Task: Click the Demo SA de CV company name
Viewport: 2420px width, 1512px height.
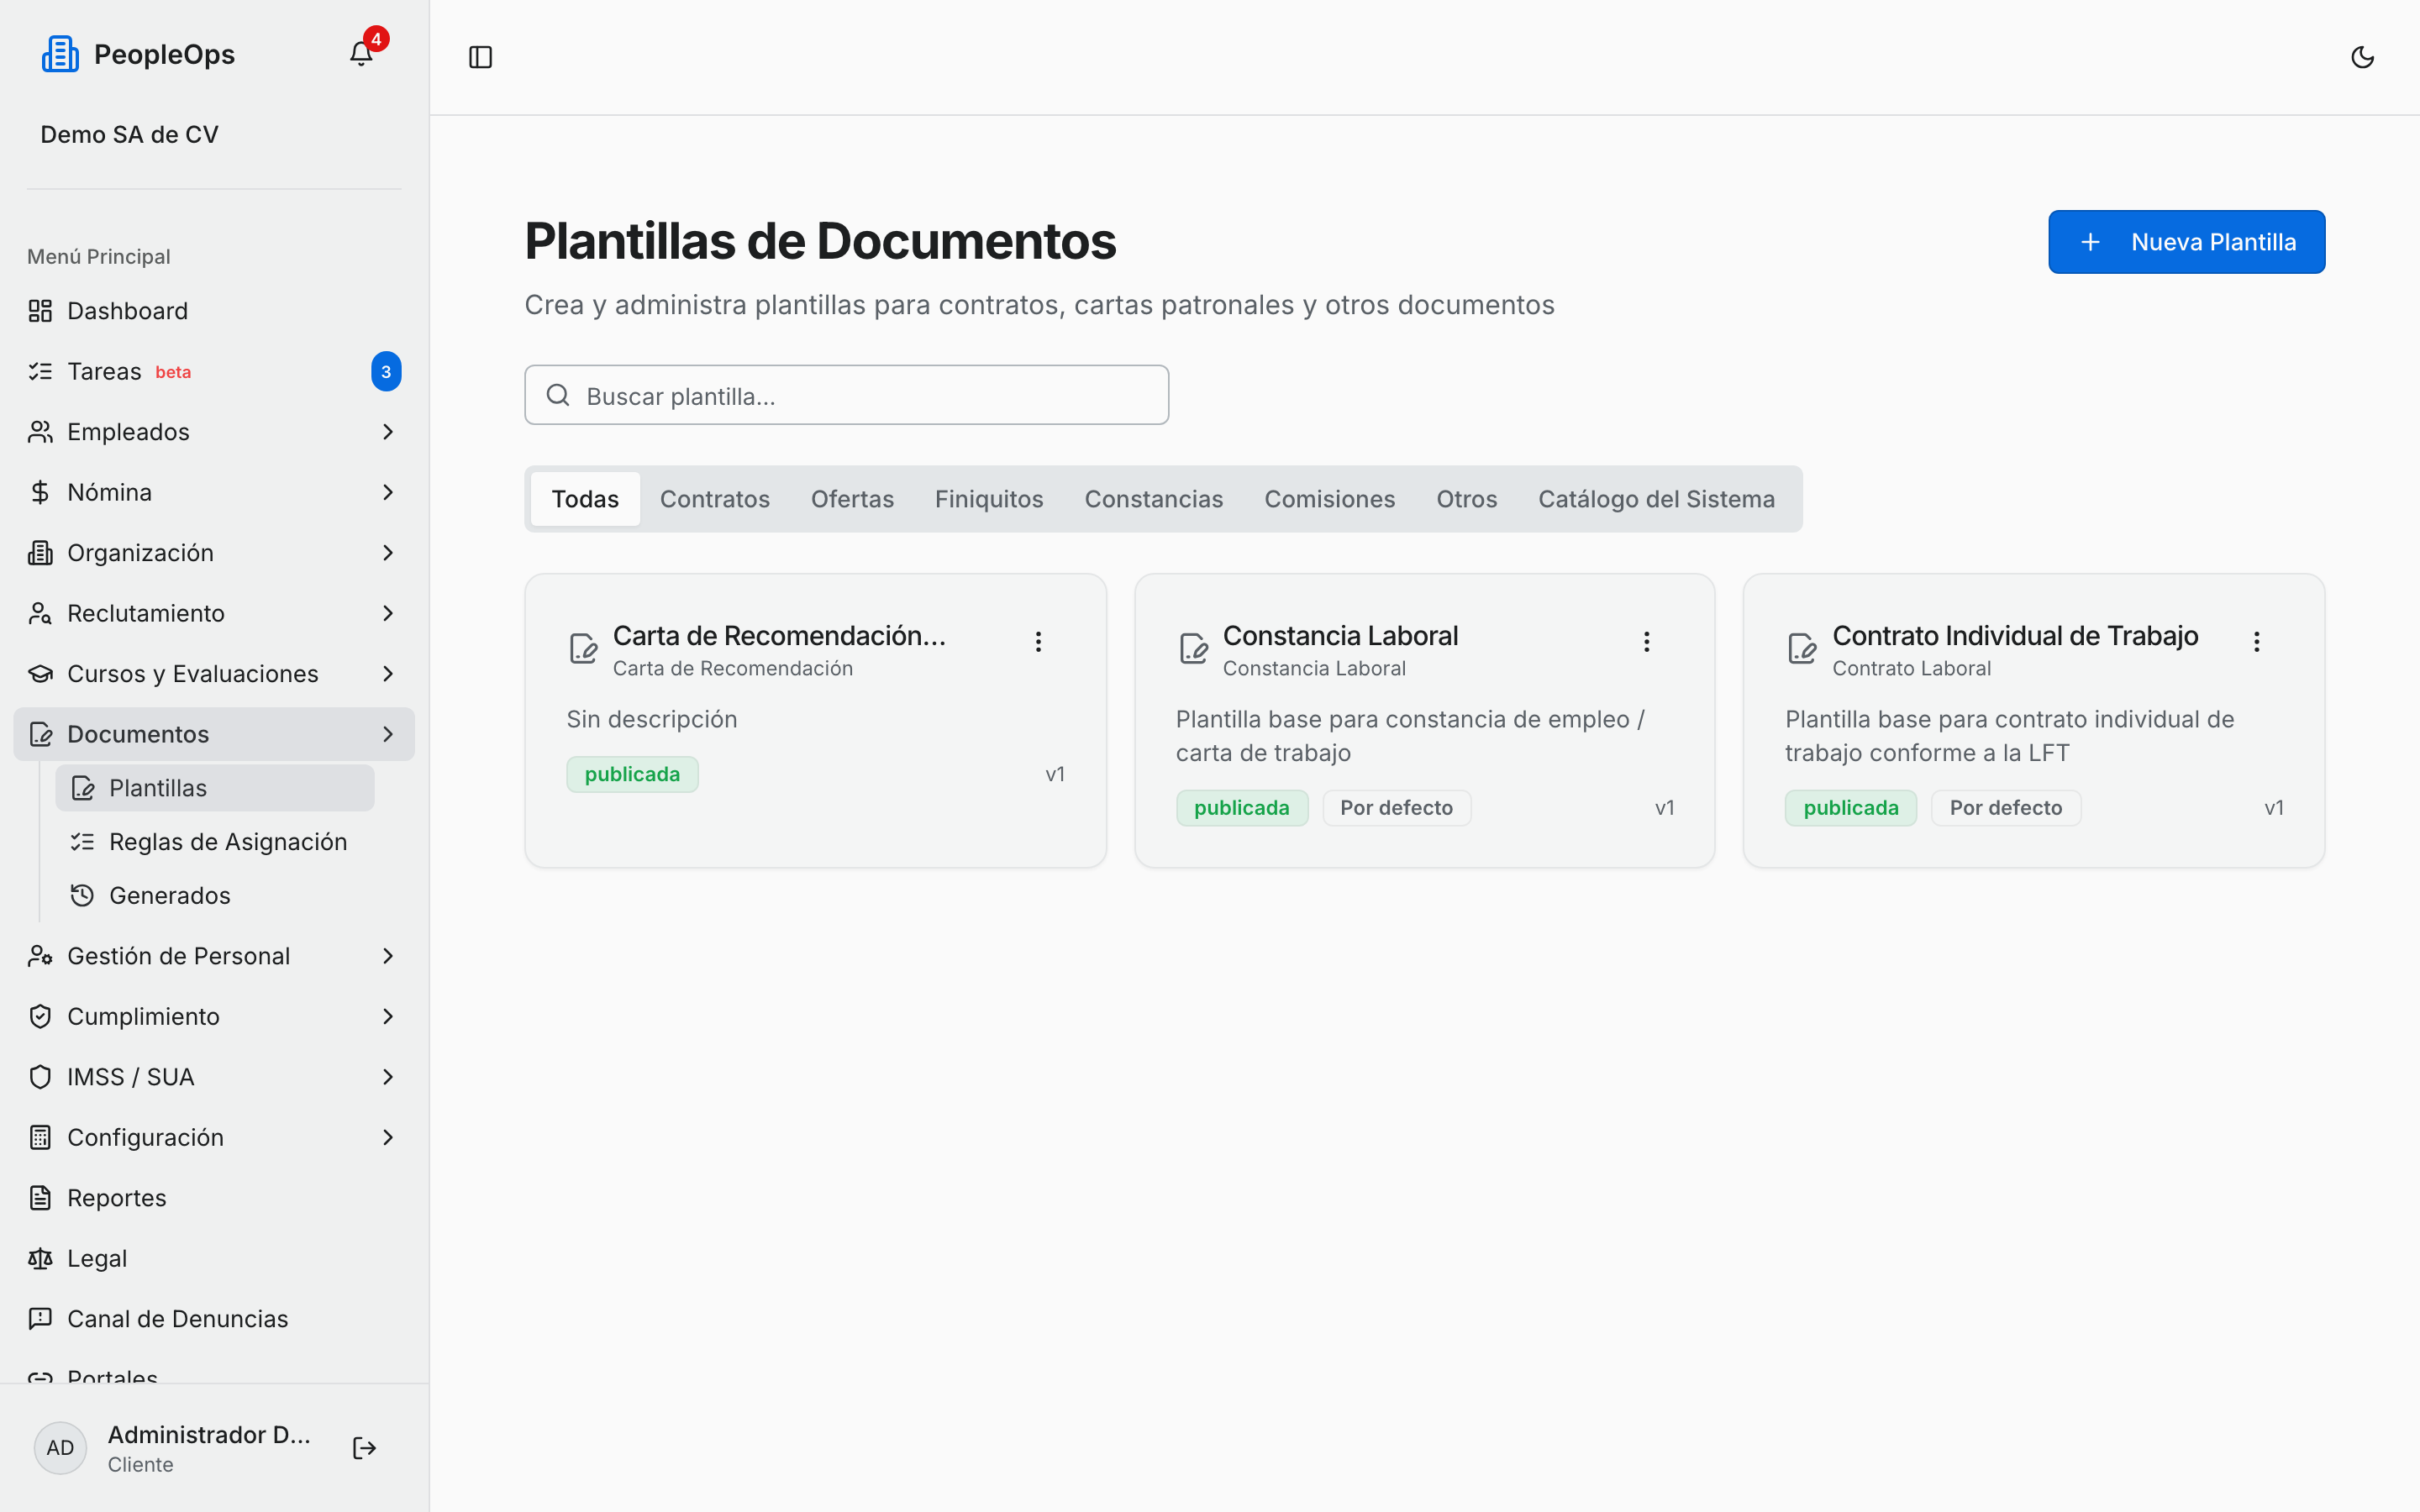Action: (129, 134)
